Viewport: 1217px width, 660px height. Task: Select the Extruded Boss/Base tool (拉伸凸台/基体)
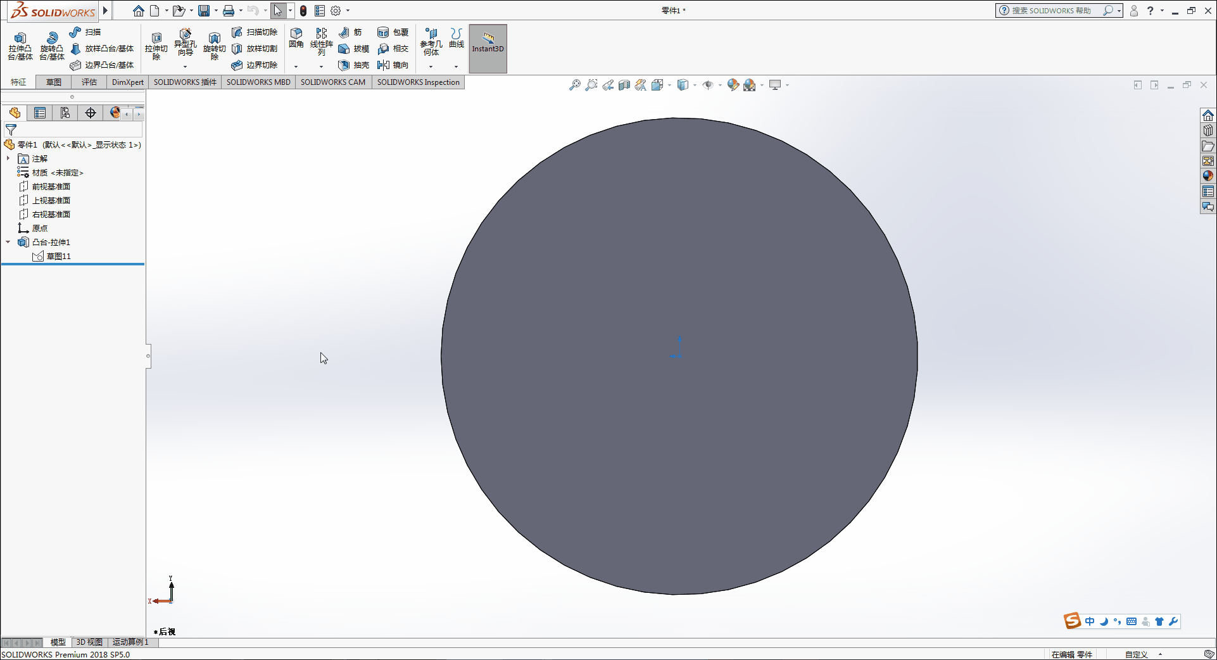(20, 46)
